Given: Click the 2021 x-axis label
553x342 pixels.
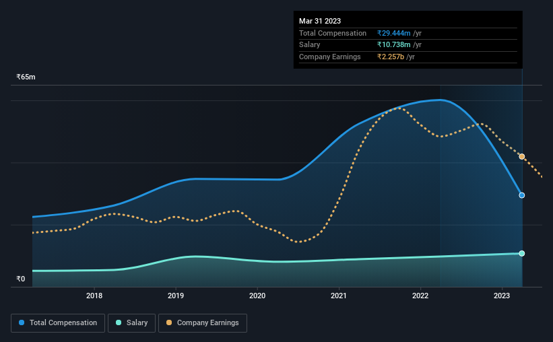Looking at the screenshot, I should pyautogui.click(x=339, y=296).
